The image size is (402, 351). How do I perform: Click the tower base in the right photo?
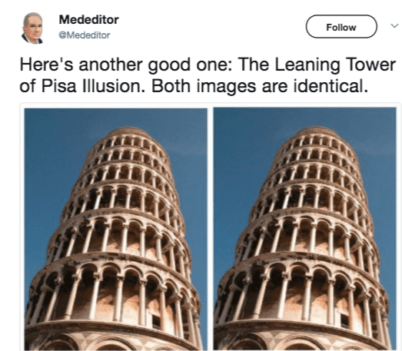(x=303, y=336)
